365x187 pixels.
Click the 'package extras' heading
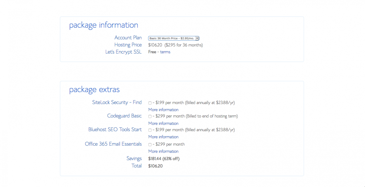click(94, 90)
